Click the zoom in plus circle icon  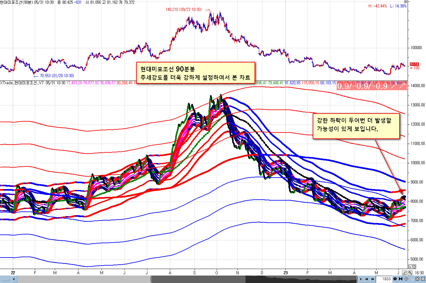406,279
